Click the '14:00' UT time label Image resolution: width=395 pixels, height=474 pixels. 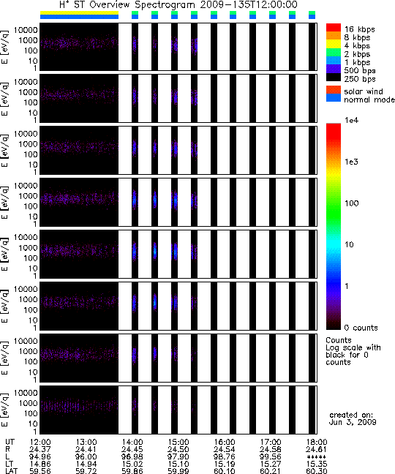pos(132,443)
